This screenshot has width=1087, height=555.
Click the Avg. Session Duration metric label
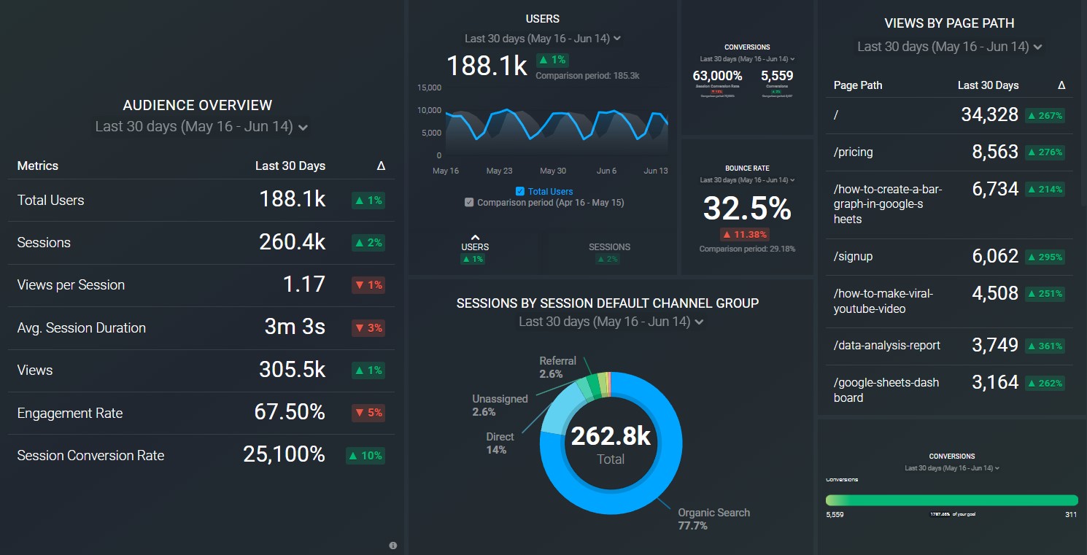[82, 328]
